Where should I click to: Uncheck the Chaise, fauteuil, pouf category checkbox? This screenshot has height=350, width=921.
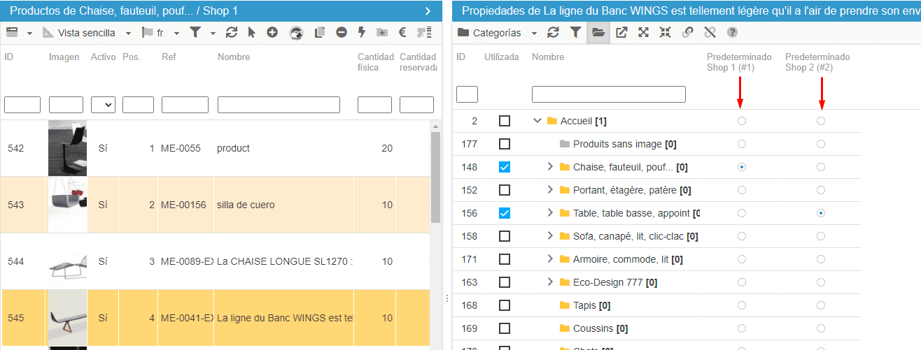(505, 167)
